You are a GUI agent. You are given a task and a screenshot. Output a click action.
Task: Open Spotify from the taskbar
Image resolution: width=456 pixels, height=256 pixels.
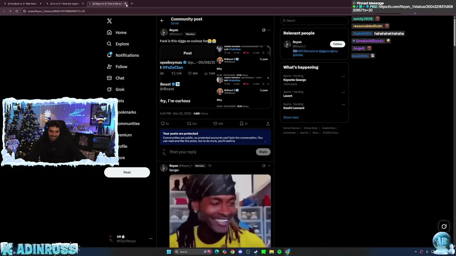pyautogui.click(x=279, y=252)
